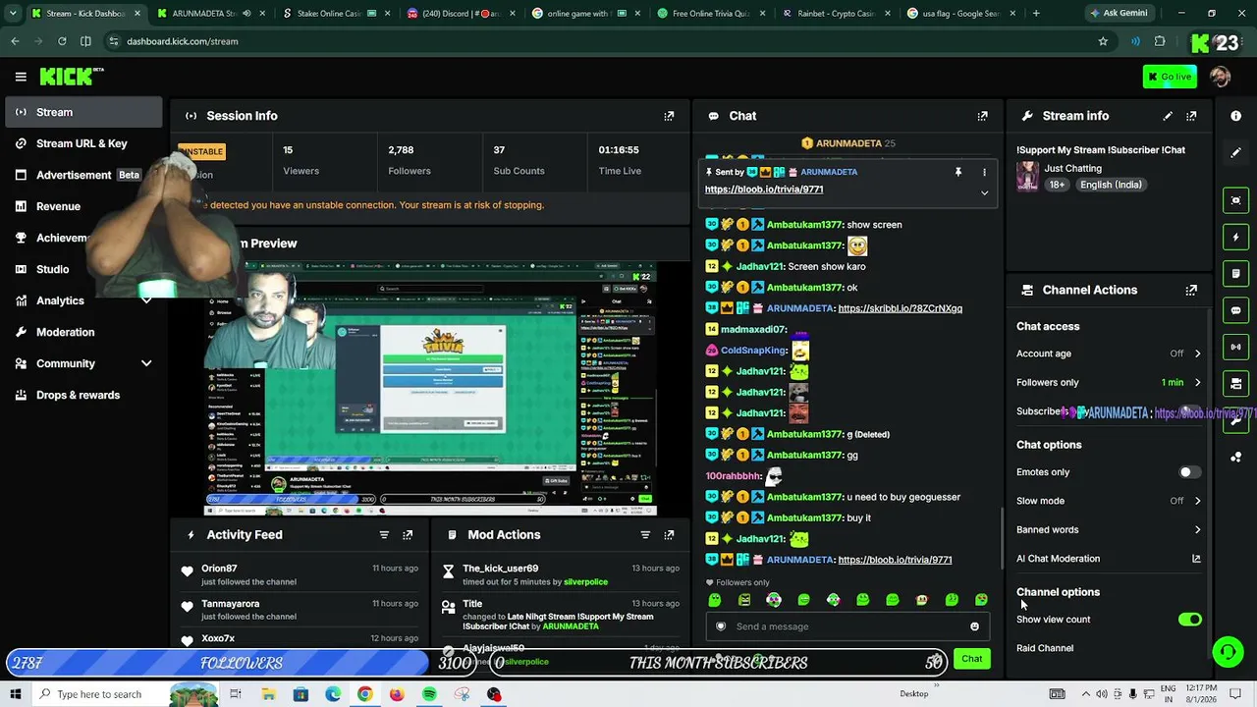Toggle the stream preview widget icon

tap(1235, 200)
